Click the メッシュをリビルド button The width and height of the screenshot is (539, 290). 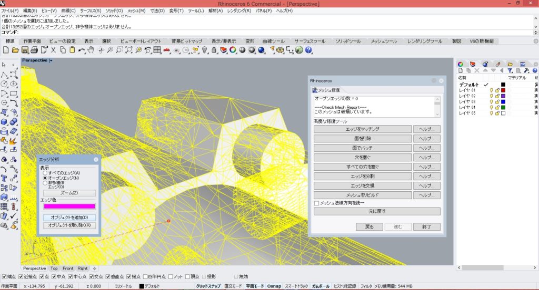362,195
